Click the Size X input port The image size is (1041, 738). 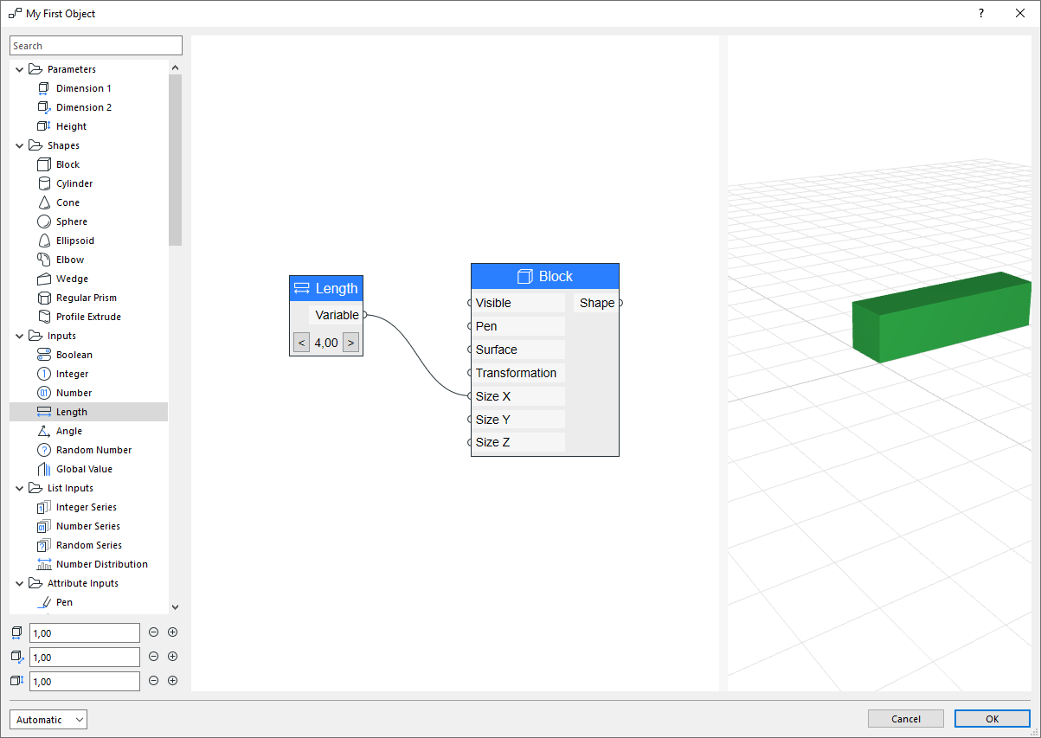(470, 396)
